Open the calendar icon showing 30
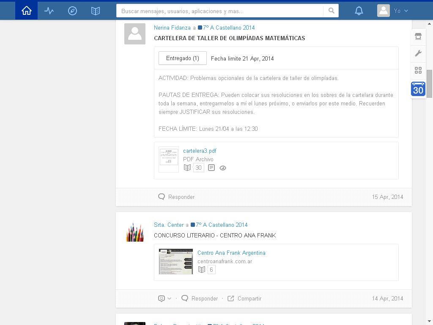 418,89
